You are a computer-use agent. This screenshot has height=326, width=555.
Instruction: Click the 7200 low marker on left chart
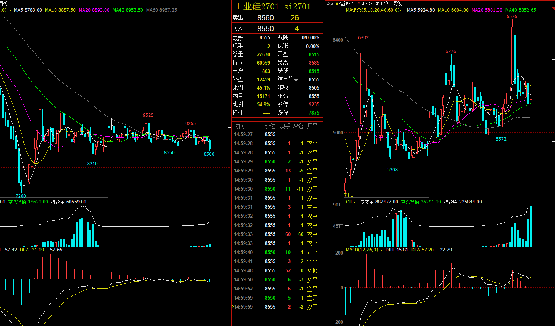[21, 196]
